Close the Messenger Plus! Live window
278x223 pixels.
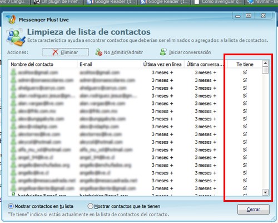pos(263,16)
